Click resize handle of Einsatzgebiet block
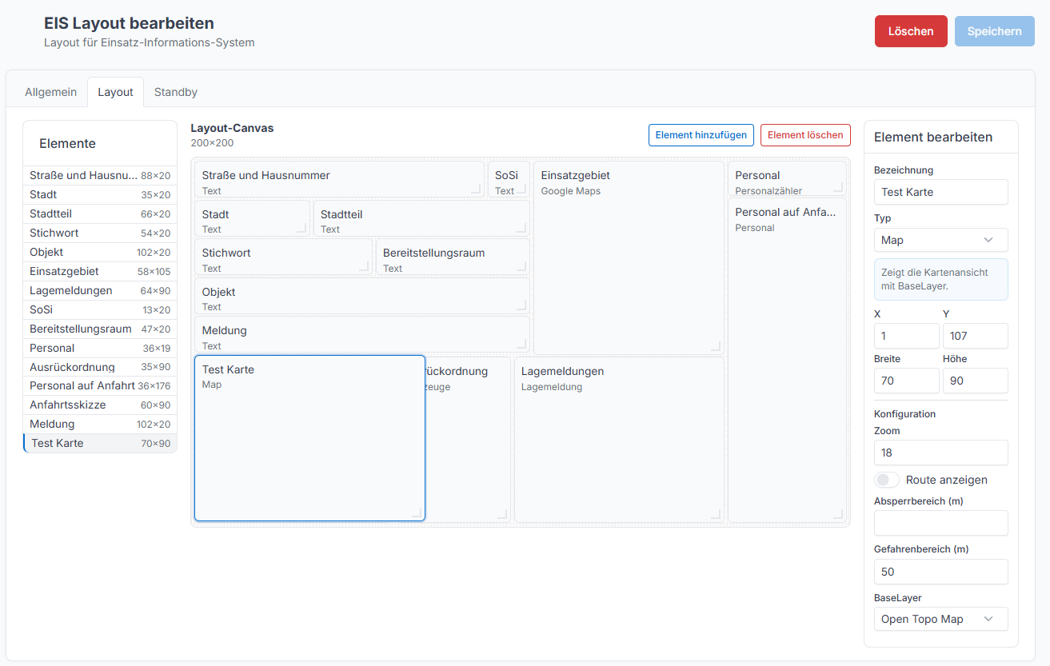This screenshot has height=666, width=1050. point(717,346)
